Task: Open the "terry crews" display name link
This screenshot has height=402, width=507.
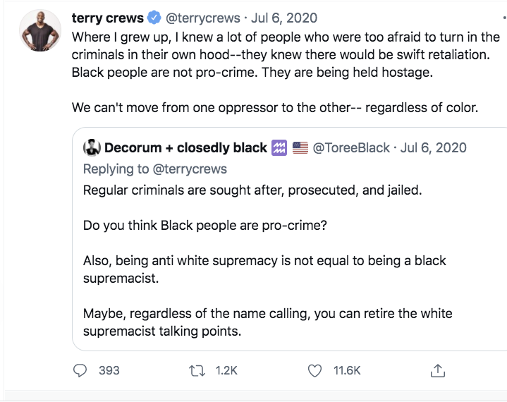Action: pos(107,18)
